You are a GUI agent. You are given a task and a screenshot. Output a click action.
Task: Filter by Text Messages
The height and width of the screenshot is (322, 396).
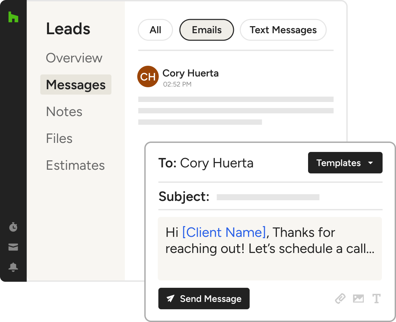click(283, 30)
